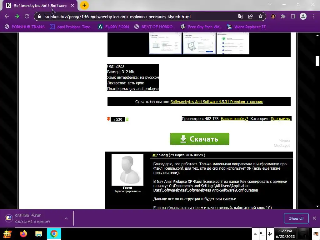
Task: Open File Explorer from the taskbar
Action: pos(38,234)
